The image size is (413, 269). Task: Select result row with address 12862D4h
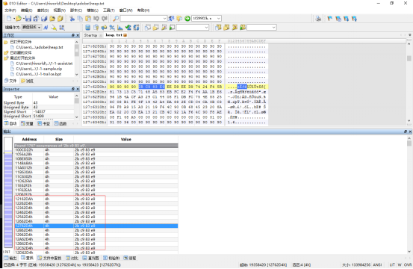pos(96,230)
